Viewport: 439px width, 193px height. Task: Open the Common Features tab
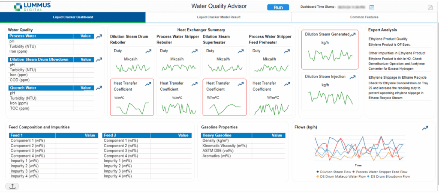(364, 17)
